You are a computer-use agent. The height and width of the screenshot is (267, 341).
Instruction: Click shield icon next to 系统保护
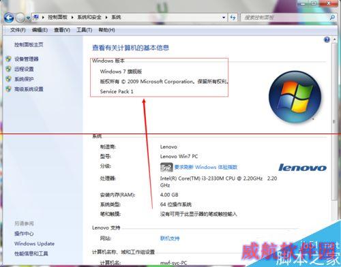click(8, 79)
